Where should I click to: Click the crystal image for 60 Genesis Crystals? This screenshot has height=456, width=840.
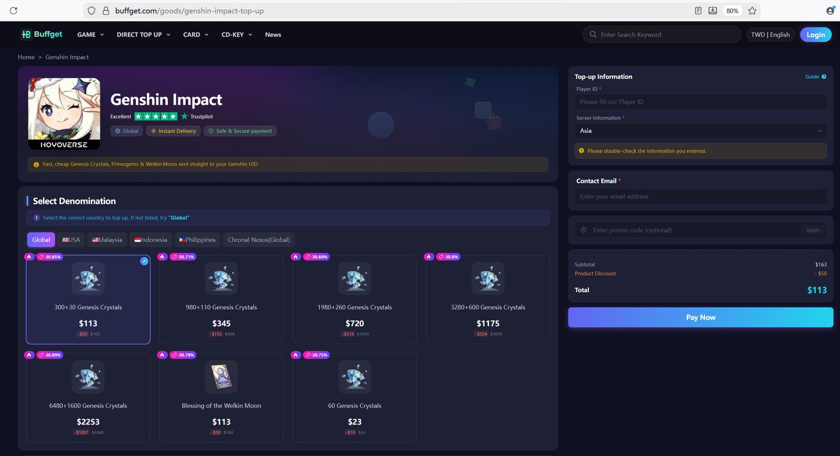pyautogui.click(x=355, y=377)
